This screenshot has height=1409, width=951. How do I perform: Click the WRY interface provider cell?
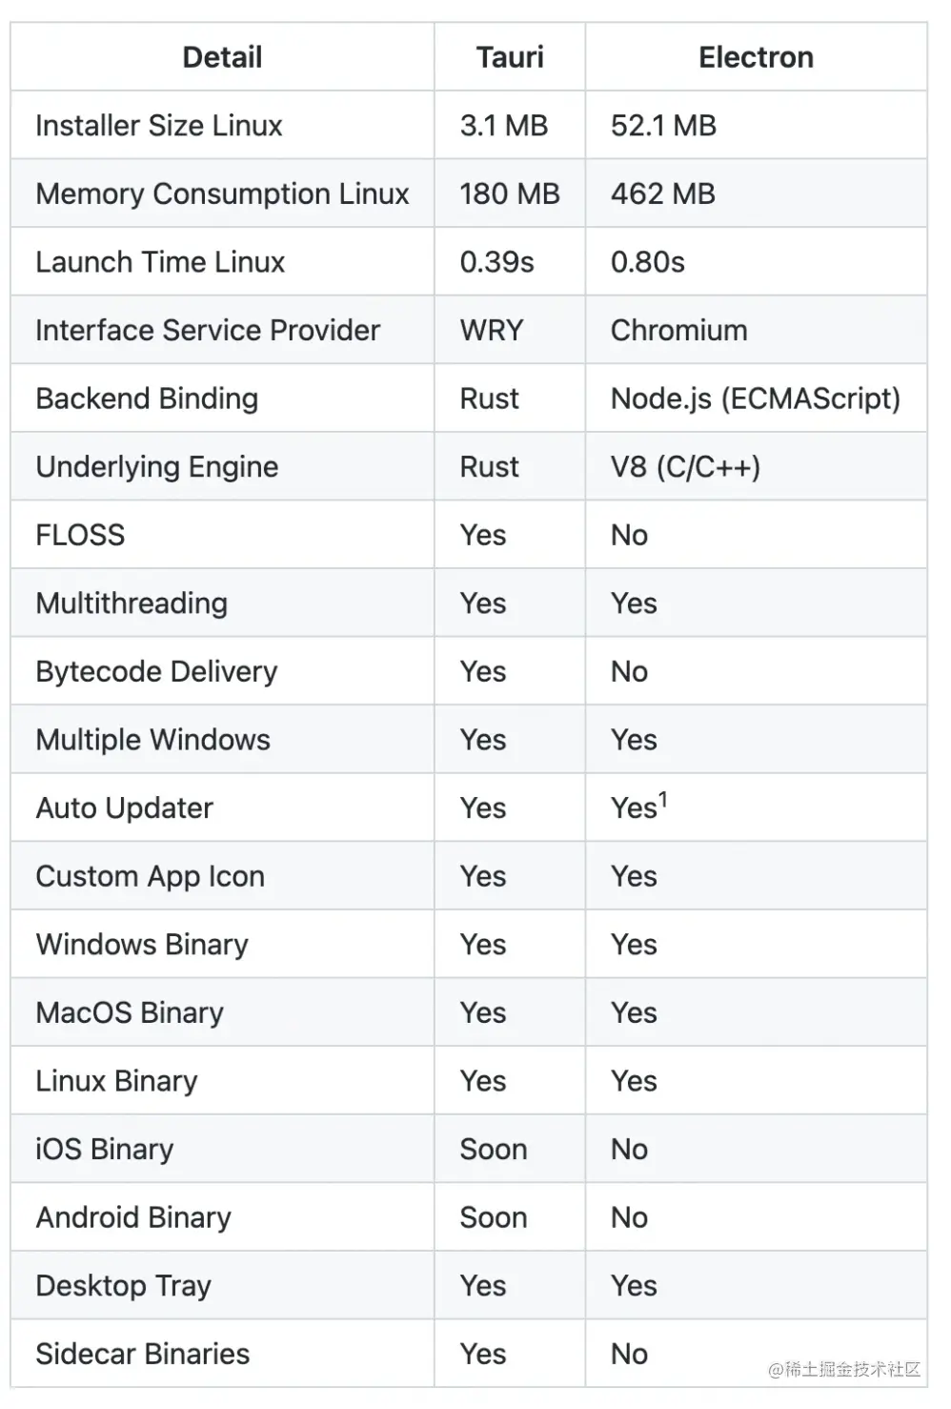pos(492,330)
